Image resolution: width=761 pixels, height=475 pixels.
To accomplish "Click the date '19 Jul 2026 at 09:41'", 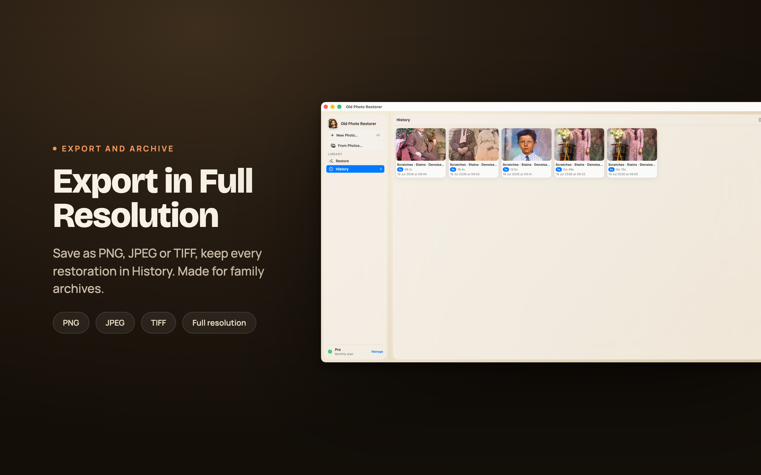I will [x=518, y=174].
